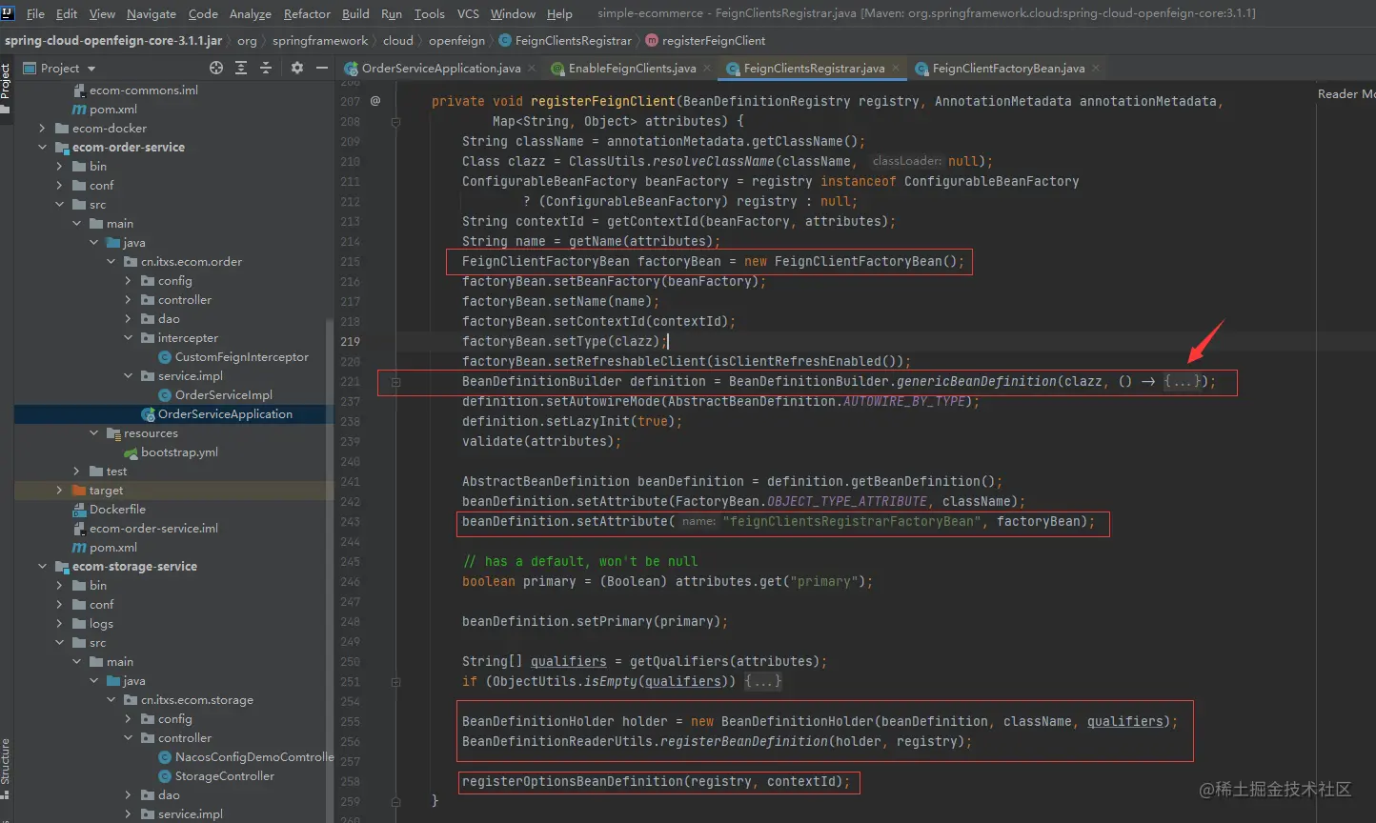Click the @ gutter icon at line 207
The height and width of the screenshot is (823, 1376).
point(375,101)
